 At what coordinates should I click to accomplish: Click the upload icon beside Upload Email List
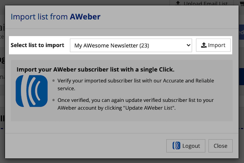tap(178, 4)
